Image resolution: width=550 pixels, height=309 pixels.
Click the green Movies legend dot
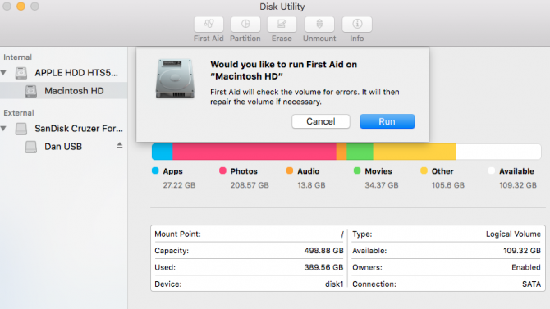pyautogui.click(x=357, y=170)
